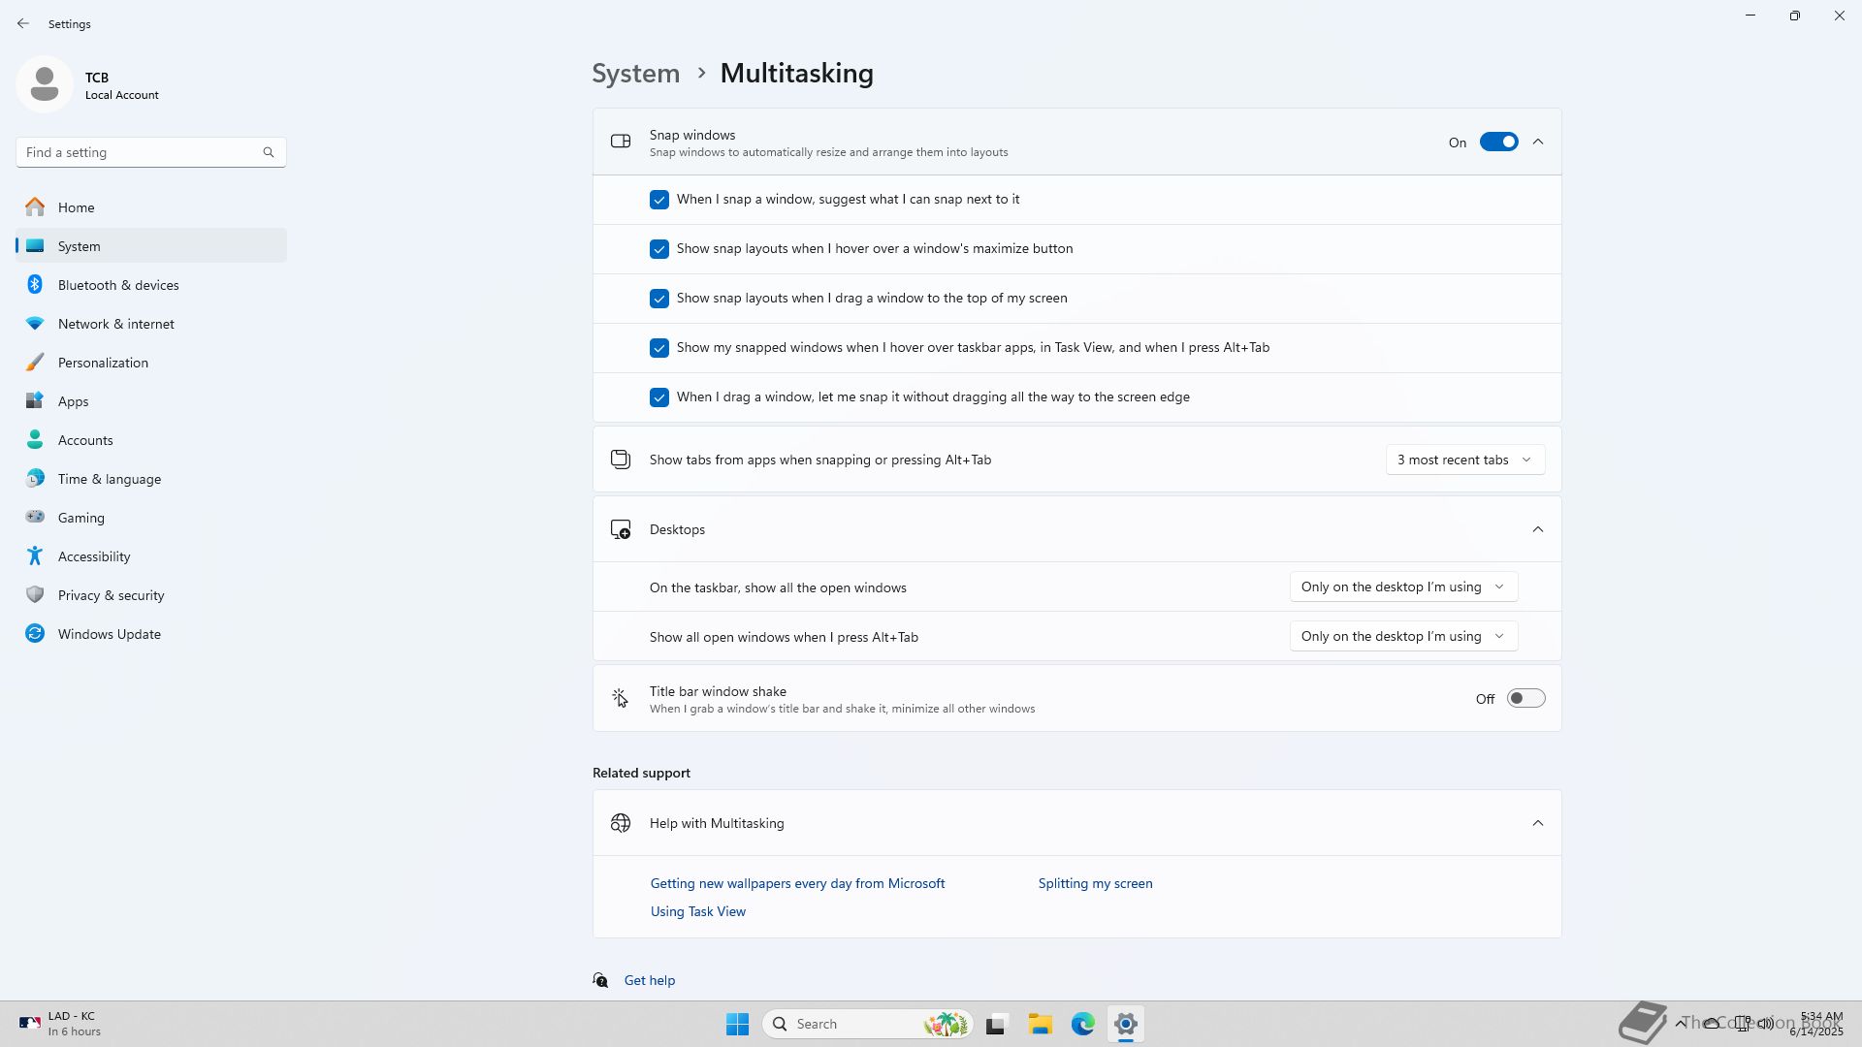Open Microsoft Edge from the taskbar
The height and width of the screenshot is (1047, 1862).
tap(1082, 1024)
